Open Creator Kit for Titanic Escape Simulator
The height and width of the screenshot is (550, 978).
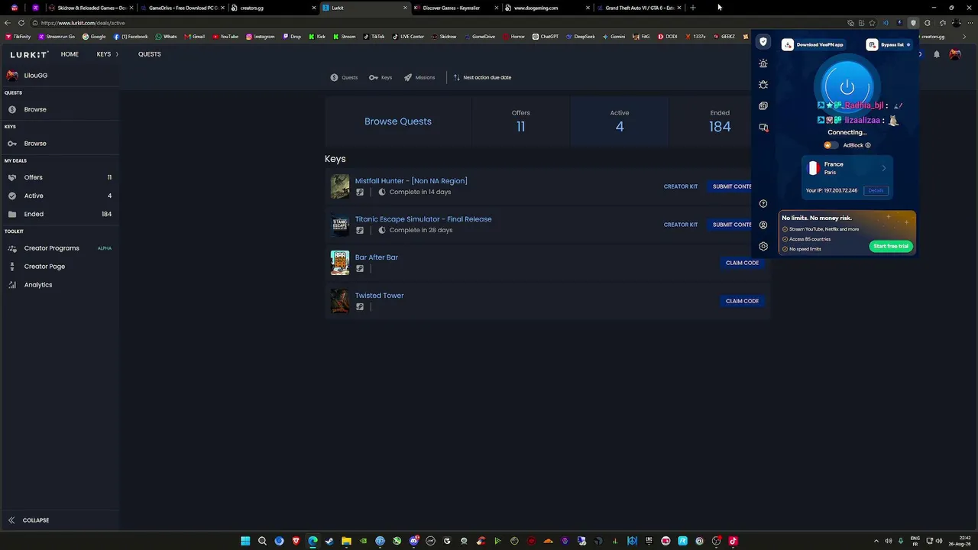tap(681, 225)
